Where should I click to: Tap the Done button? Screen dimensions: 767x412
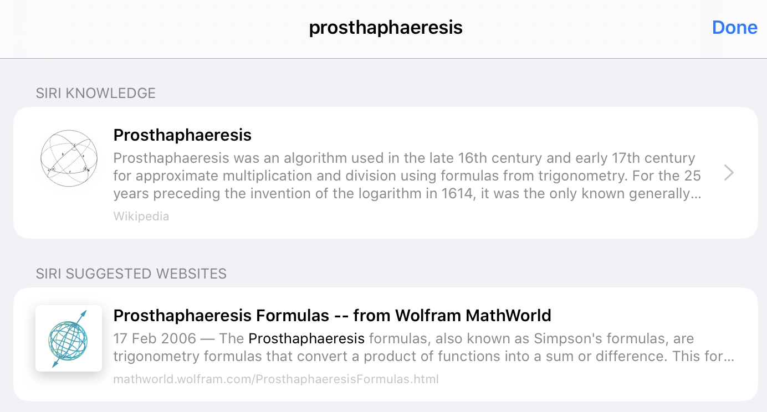[734, 28]
